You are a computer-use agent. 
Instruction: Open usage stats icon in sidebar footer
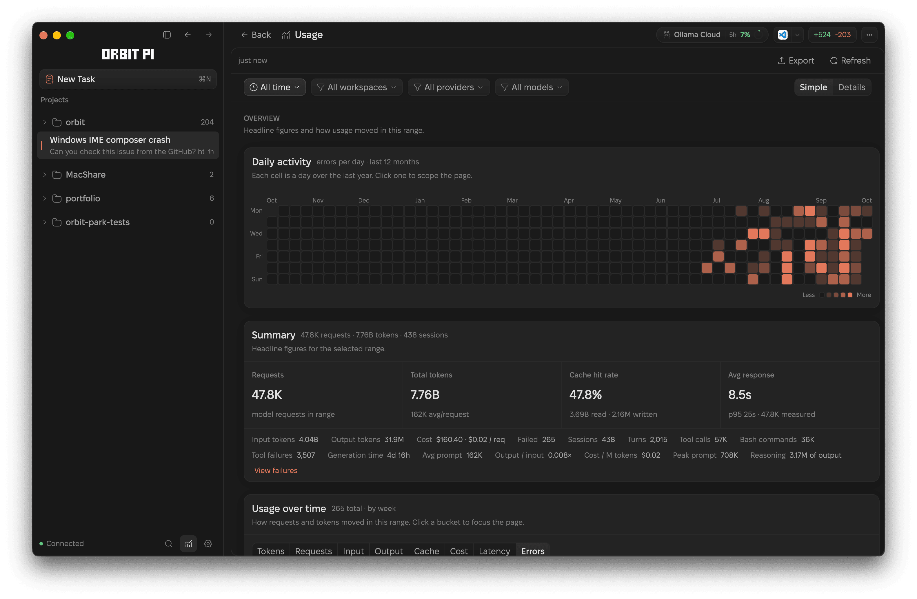point(188,543)
